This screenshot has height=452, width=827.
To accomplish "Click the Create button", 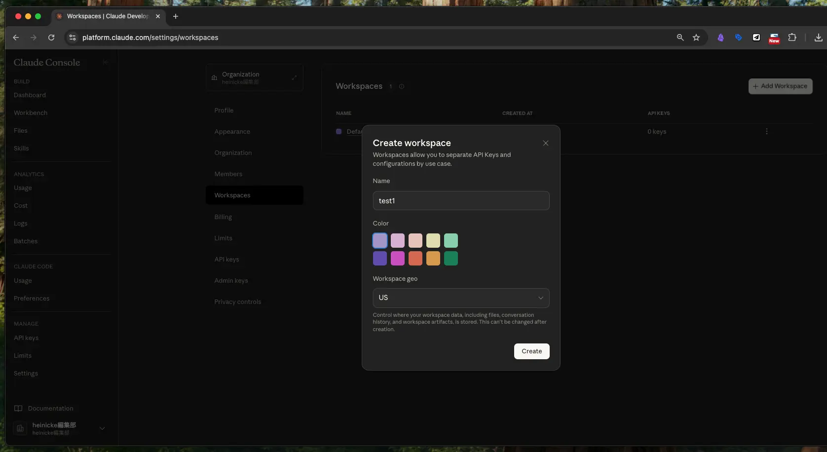I will point(531,351).
